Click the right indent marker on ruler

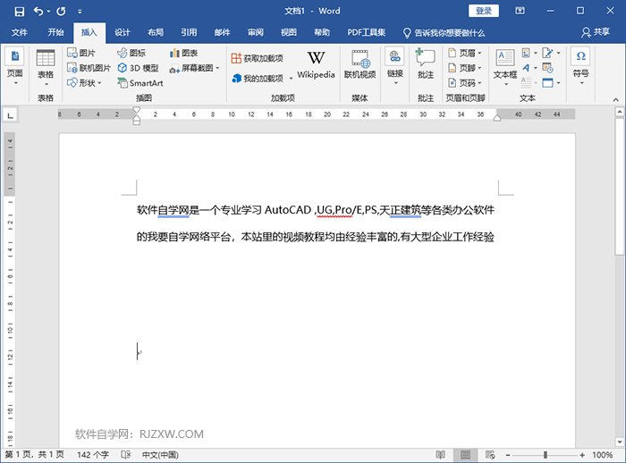[497, 118]
